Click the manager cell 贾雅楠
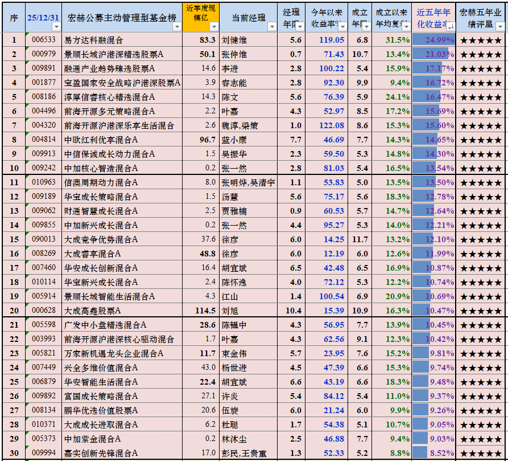Screen dimensions: 508x461 click(248, 211)
